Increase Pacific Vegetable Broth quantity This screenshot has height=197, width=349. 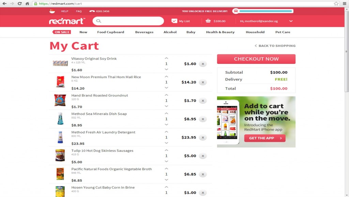click(166, 169)
